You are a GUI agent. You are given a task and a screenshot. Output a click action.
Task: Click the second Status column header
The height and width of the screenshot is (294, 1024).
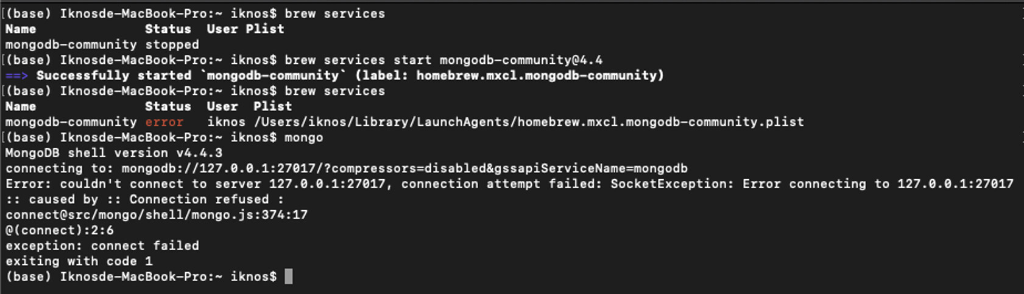tap(168, 107)
